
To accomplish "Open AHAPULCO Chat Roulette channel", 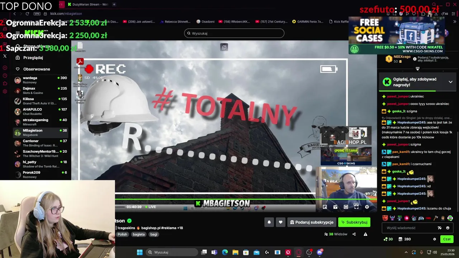I will (41, 111).
